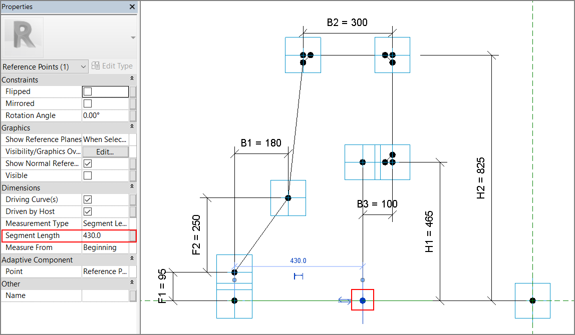The height and width of the screenshot is (335, 575).
Task: Click reference point at end of B1 dimension
Action: pyautogui.click(x=288, y=198)
